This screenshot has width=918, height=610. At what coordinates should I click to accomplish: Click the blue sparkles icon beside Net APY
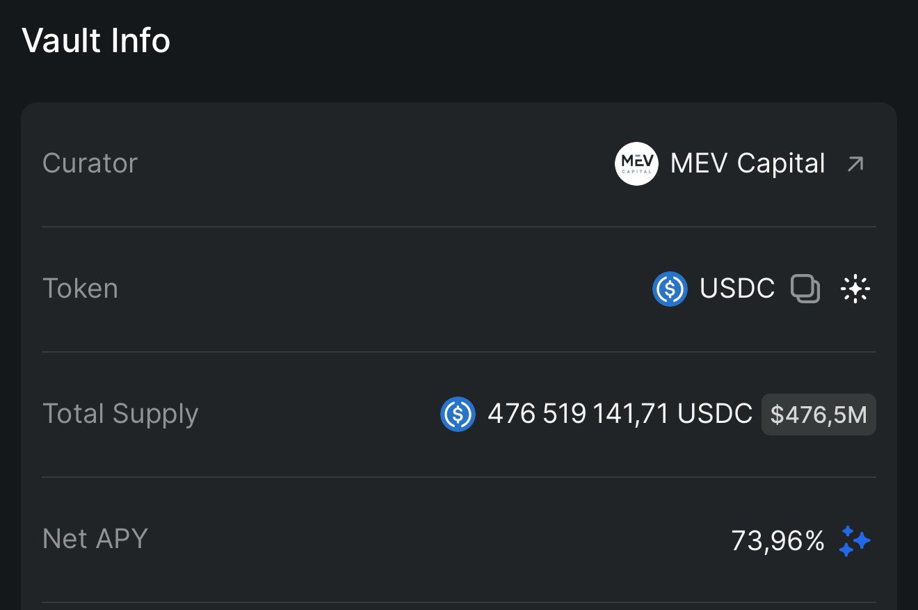click(x=855, y=540)
